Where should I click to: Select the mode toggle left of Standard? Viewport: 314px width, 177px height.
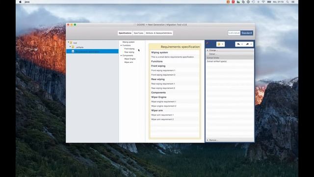(x=234, y=33)
